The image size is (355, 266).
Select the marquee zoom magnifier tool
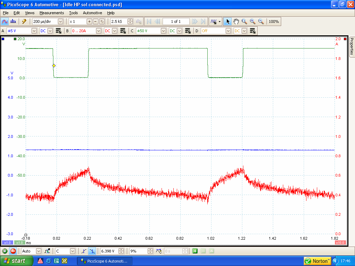click(244, 21)
